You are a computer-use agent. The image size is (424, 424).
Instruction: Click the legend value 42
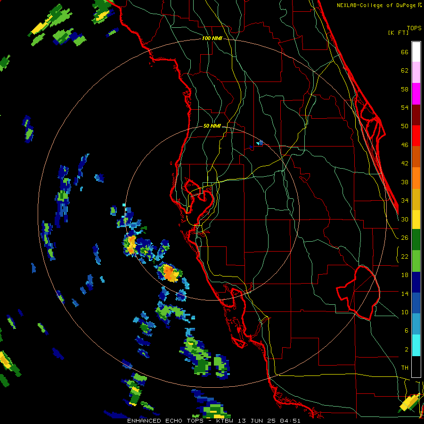coord(405,163)
